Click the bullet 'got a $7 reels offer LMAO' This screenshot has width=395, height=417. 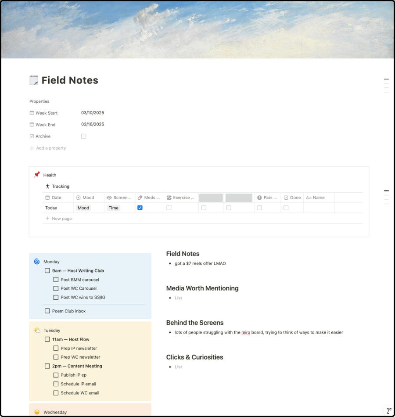pos(200,263)
